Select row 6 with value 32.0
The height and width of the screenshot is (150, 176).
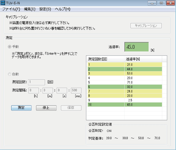pos(125,87)
